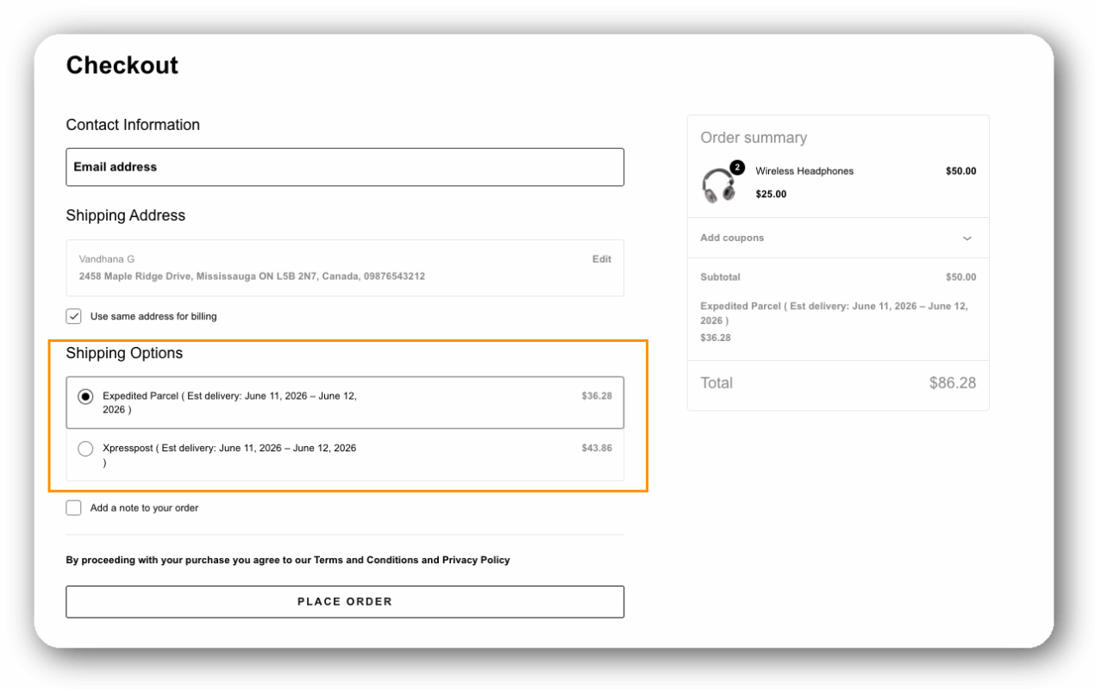Image resolution: width=1095 pixels, height=689 pixels.
Task: Click the Order summary heading
Action: (x=754, y=138)
